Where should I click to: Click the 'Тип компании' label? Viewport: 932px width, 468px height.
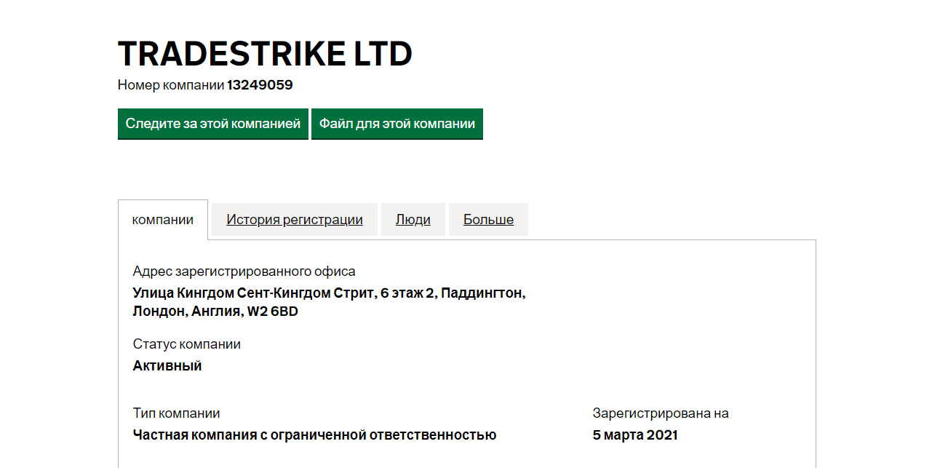176,413
